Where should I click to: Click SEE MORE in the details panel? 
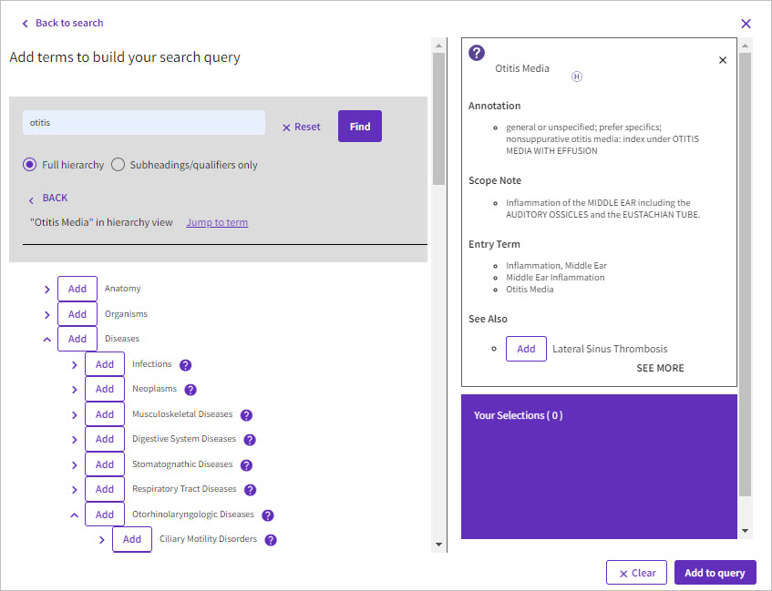pos(660,368)
